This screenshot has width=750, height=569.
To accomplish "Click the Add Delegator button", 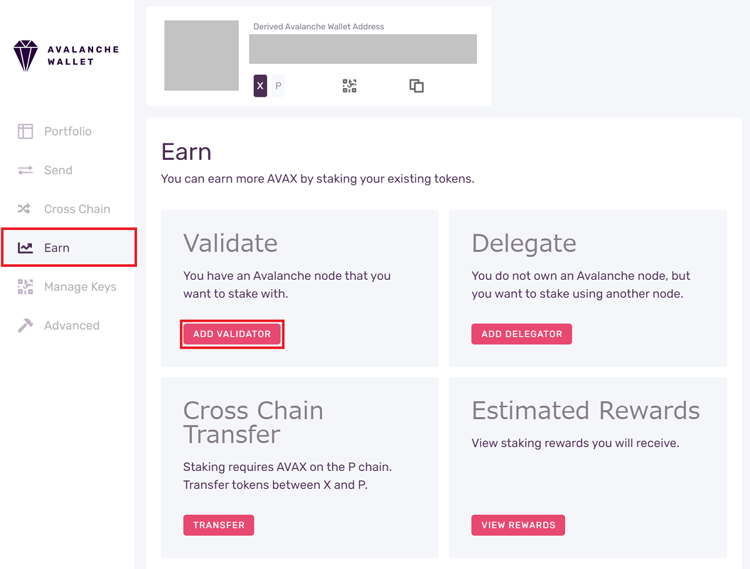I will [522, 334].
